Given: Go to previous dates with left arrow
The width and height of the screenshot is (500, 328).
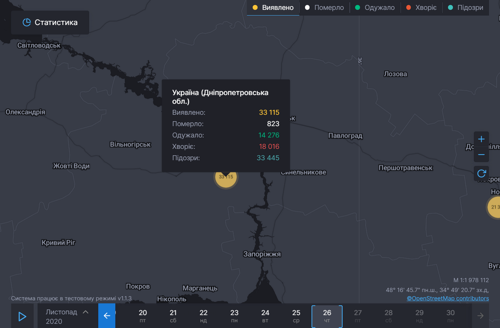Looking at the screenshot, I should [107, 316].
